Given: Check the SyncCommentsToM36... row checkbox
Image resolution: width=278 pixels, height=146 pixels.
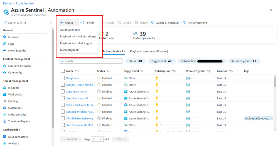Looking at the screenshot, I should click(x=63, y=125).
